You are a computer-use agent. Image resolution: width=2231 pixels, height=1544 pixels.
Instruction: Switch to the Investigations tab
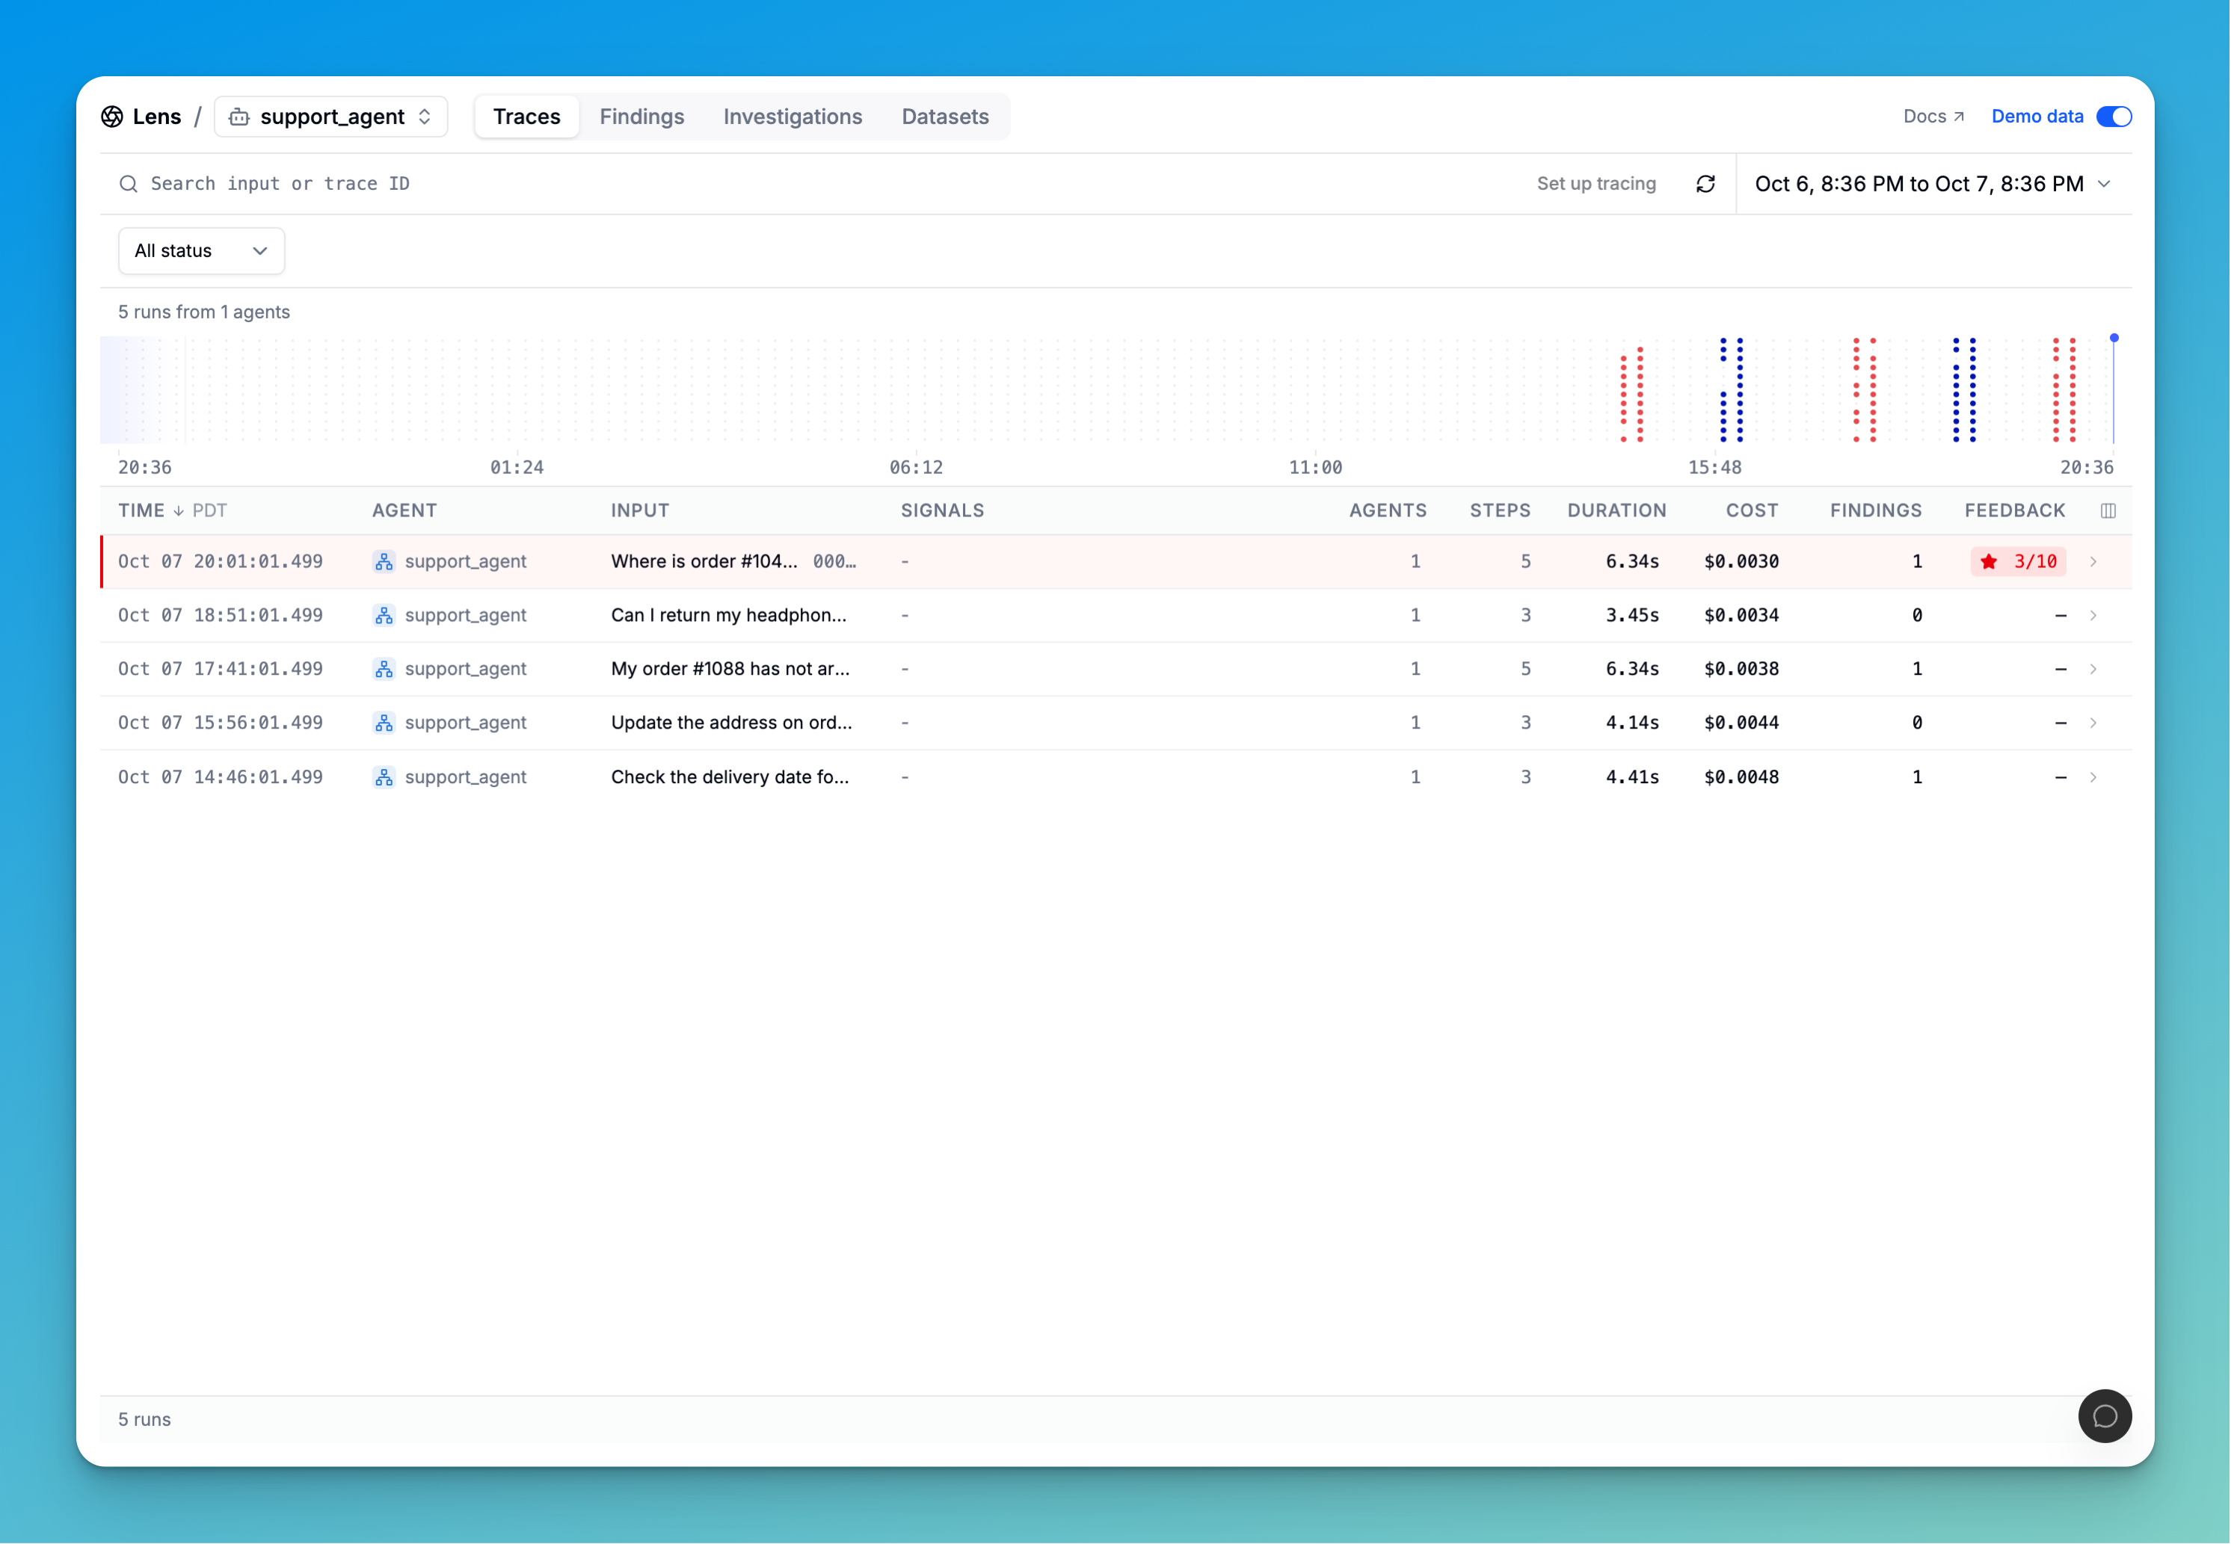(793, 116)
